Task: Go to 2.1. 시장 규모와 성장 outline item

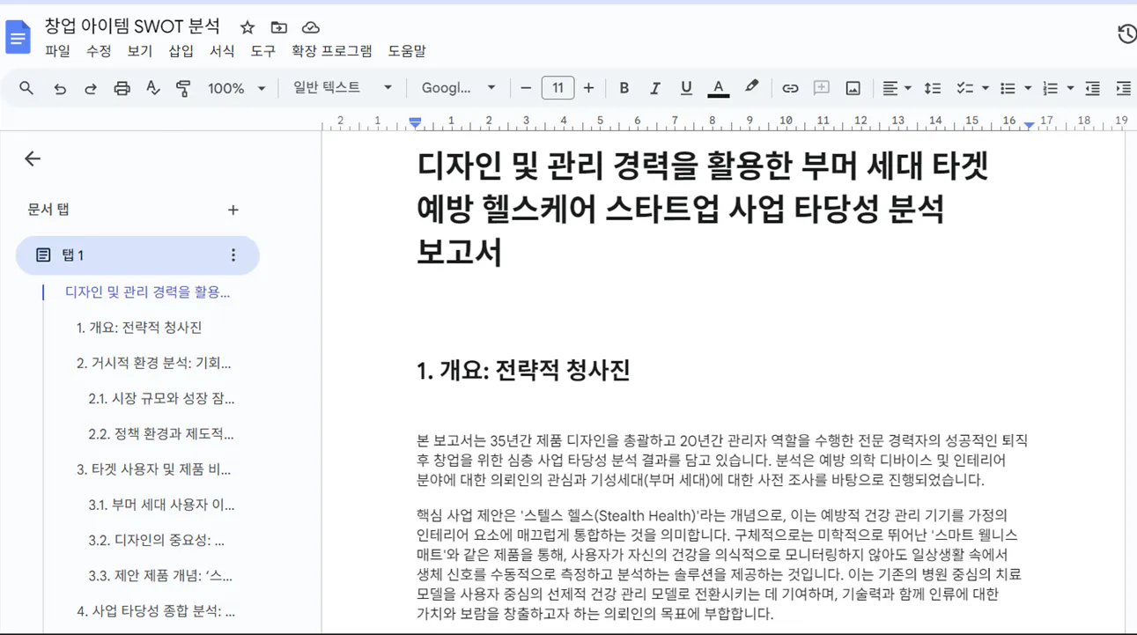Action: pos(161,398)
